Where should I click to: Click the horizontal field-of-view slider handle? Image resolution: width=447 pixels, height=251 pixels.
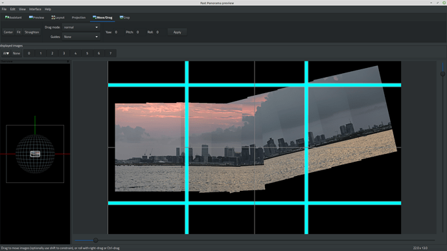95,240
